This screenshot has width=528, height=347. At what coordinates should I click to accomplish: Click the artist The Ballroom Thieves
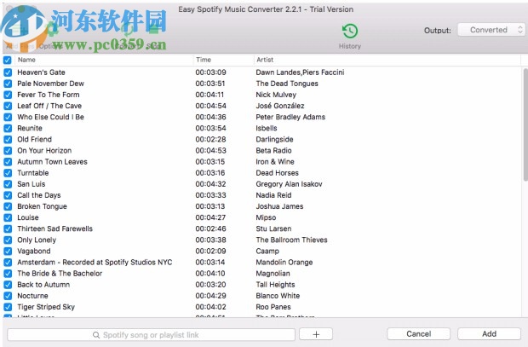(x=291, y=240)
